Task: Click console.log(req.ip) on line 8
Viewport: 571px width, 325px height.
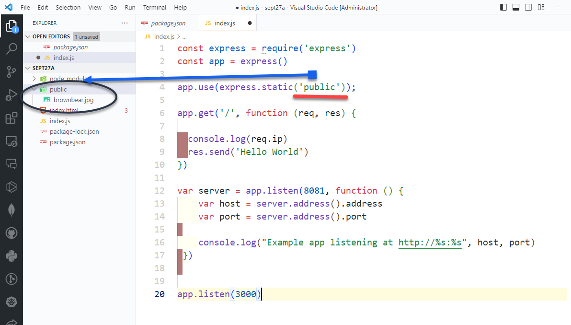Action: [238, 139]
